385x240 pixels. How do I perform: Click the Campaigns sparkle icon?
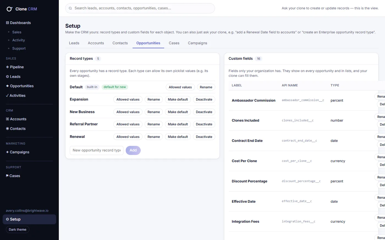7,152
